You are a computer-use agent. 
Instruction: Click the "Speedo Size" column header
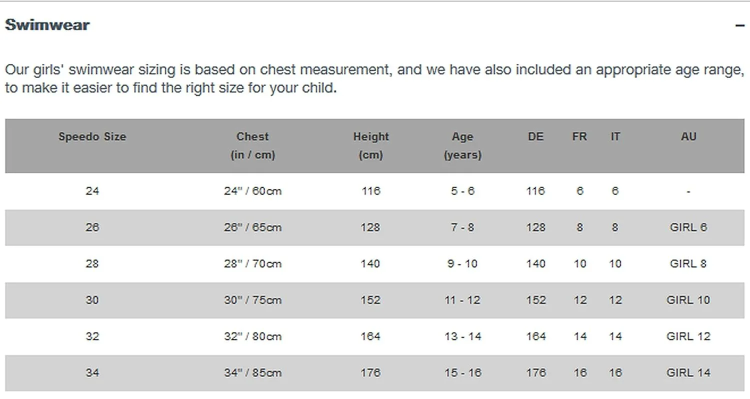[92, 136]
